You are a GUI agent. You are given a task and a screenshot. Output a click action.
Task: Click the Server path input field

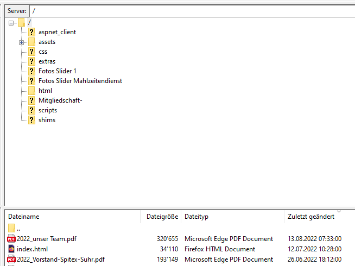[192, 11]
